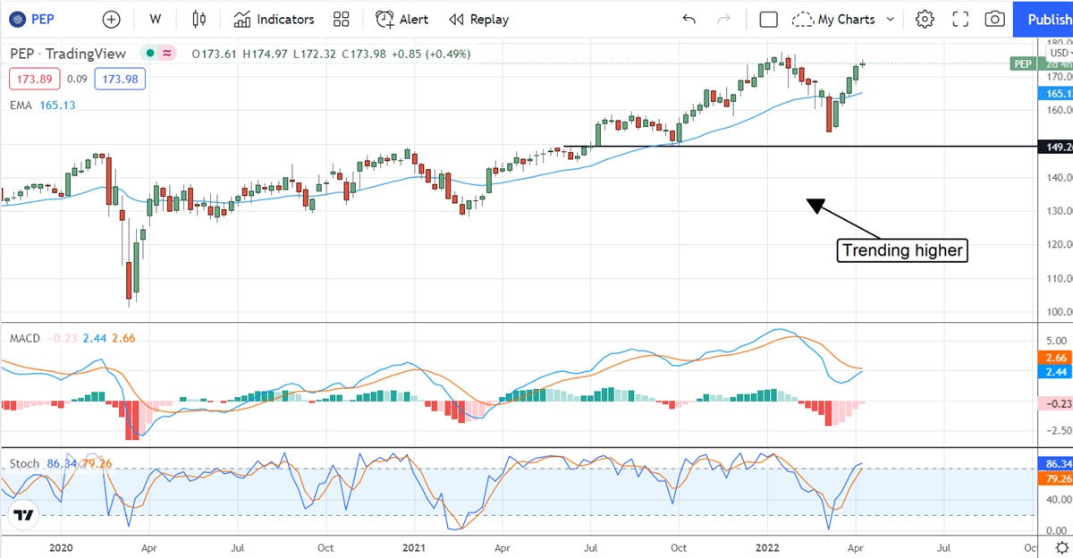Open the USD currency dropdown on price axis
The image size is (1073, 558).
point(1059,54)
